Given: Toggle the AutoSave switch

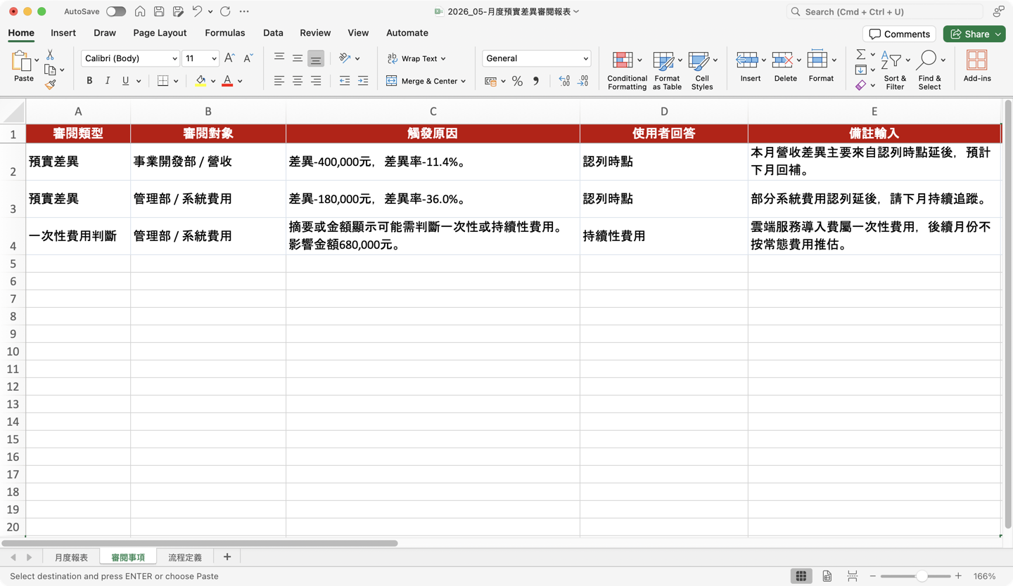Looking at the screenshot, I should pyautogui.click(x=116, y=11).
